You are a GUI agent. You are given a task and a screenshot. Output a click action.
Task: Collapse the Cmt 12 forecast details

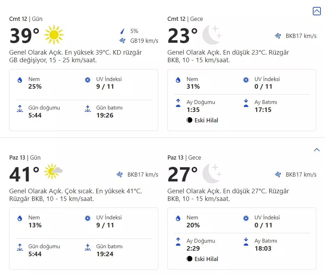pyautogui.click(x=317, y=11)
